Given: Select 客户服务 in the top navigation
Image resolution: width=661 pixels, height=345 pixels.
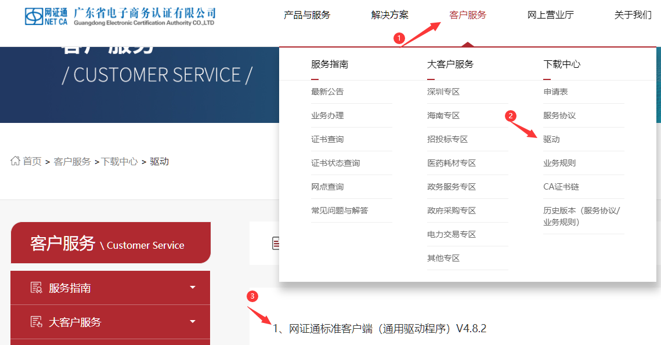Looking at the screenshot, I should pos(467,15).
